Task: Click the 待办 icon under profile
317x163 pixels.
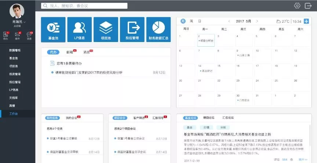Action: [x=6, y=34]
